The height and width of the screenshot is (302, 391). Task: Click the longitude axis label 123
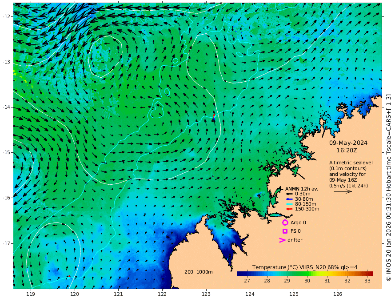[x=206, y=294]
